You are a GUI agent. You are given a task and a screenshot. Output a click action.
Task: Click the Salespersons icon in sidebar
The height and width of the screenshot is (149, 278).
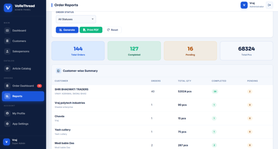(7, 51)
